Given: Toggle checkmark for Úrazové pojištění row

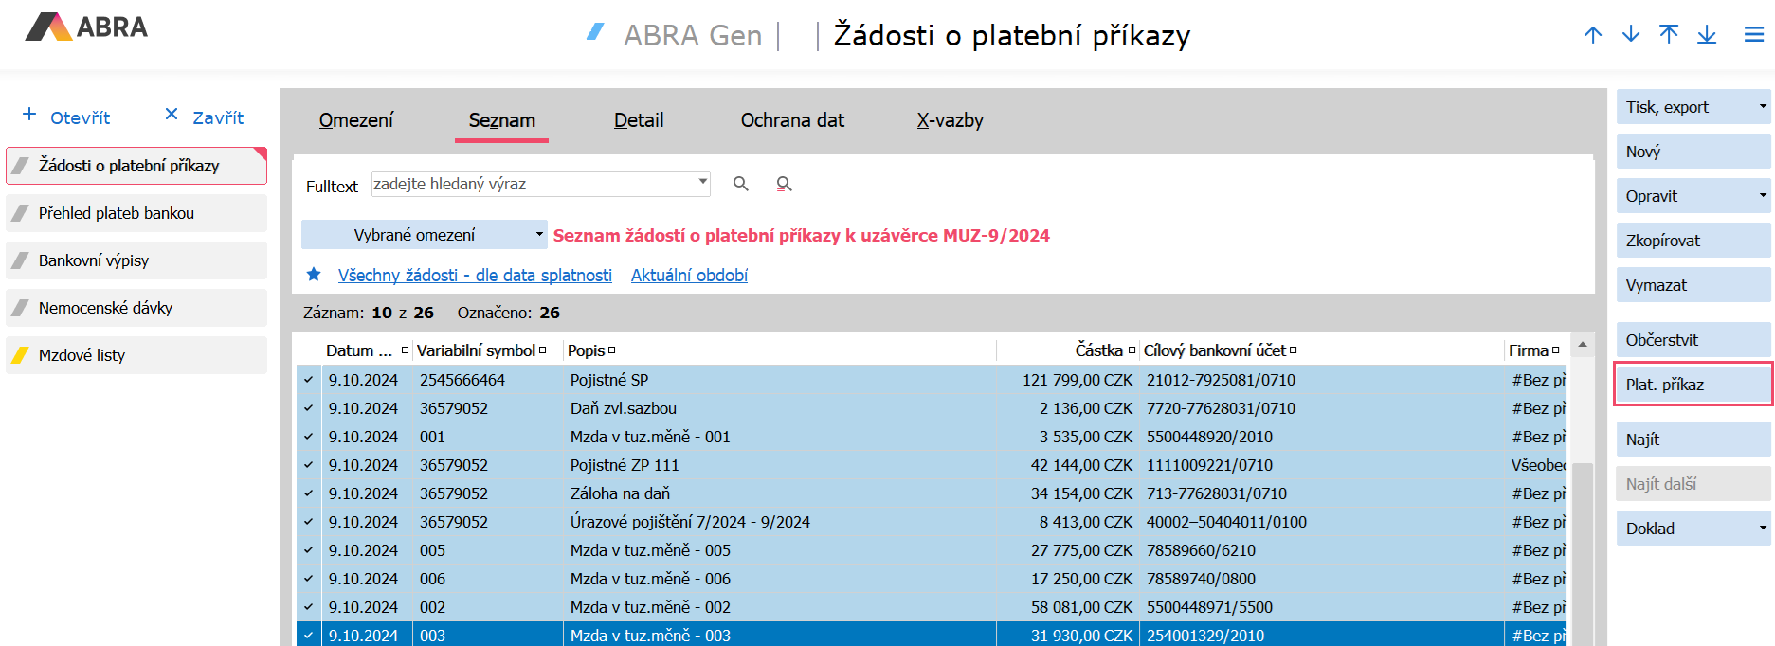Looking at the screenshot, I should pyautogui.click(x=309, y=522).
